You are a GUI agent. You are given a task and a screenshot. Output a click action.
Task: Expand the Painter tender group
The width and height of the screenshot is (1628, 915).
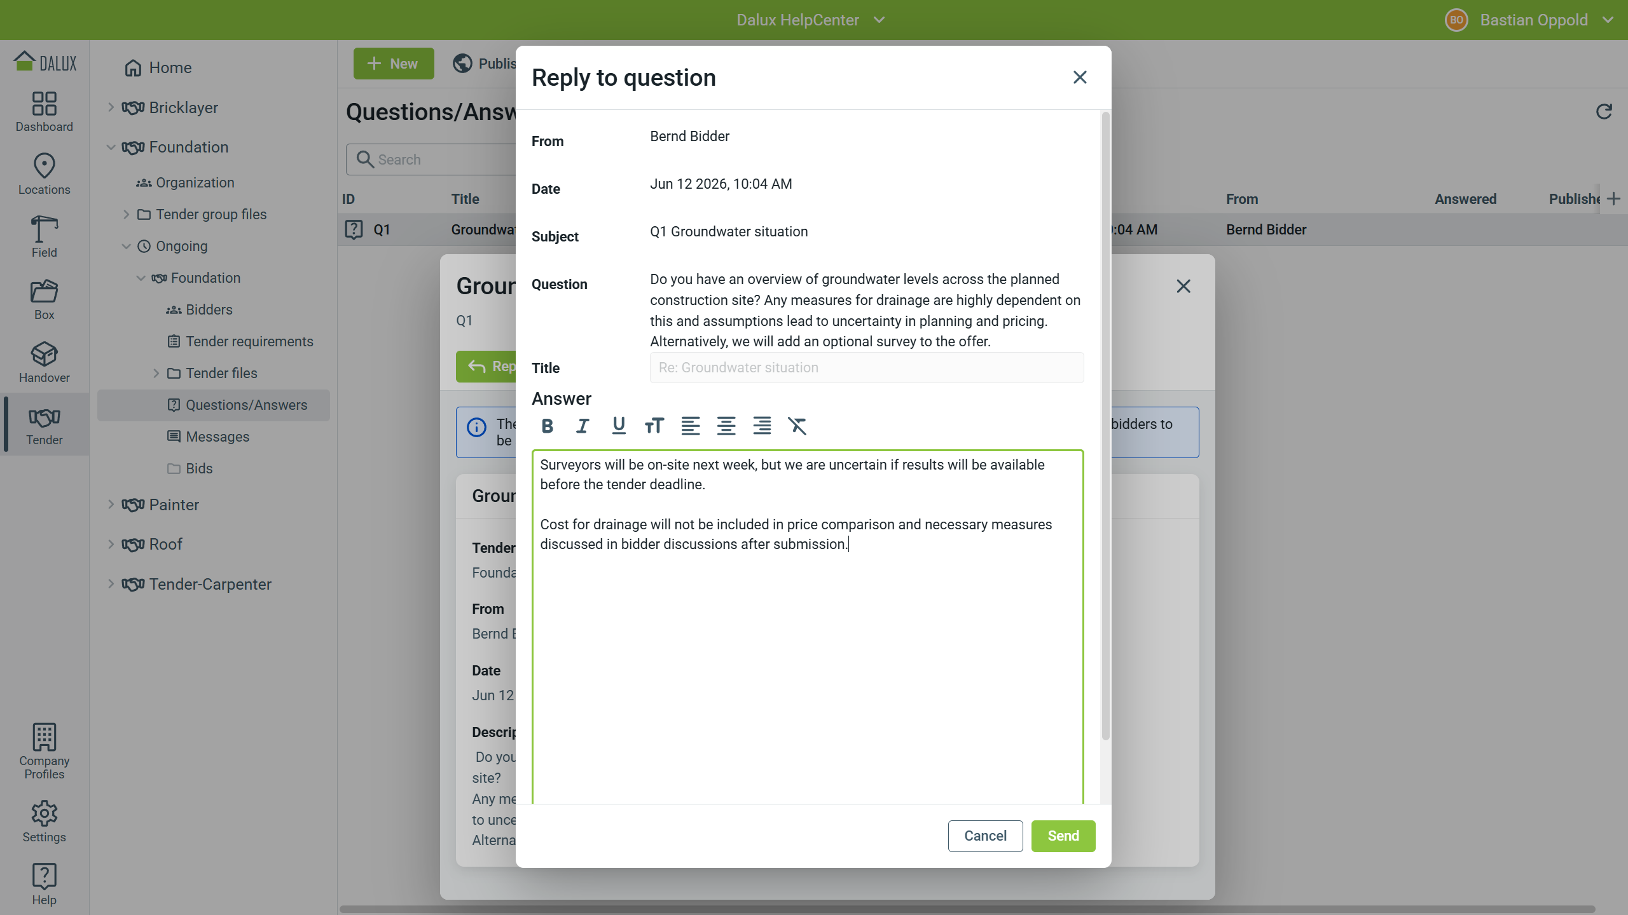[x=111, y=505]
